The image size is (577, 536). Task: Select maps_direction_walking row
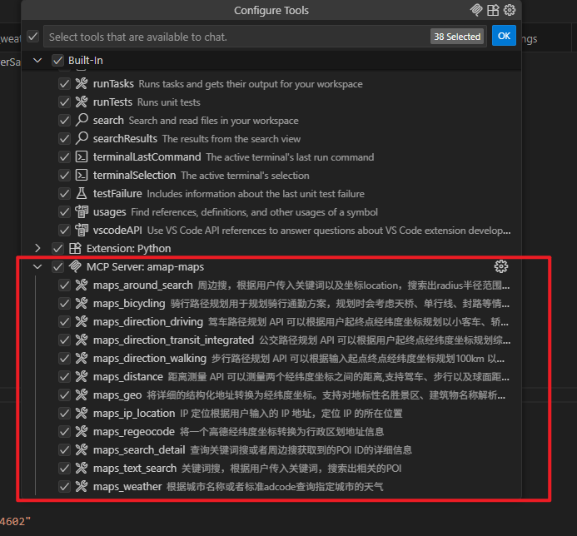271,359
